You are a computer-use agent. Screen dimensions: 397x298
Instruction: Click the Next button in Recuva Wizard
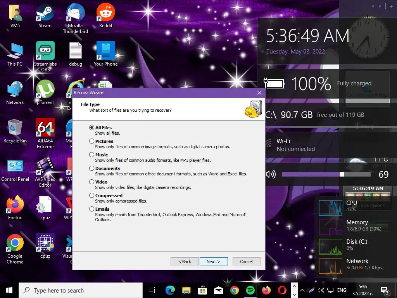click(x=214, y=262)
